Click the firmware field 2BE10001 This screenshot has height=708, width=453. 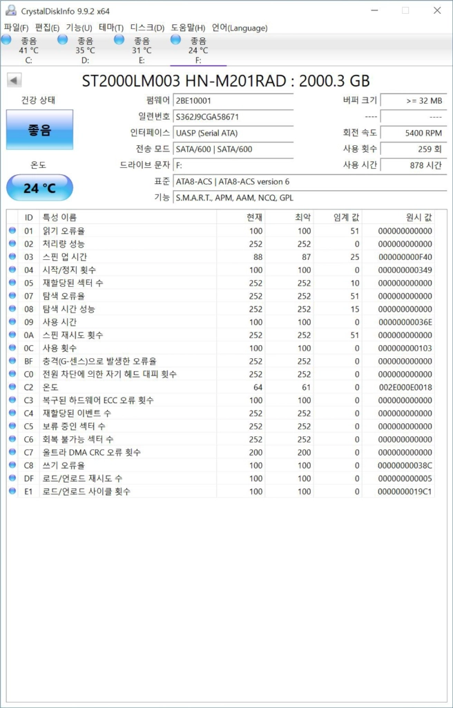coord(233,100)
